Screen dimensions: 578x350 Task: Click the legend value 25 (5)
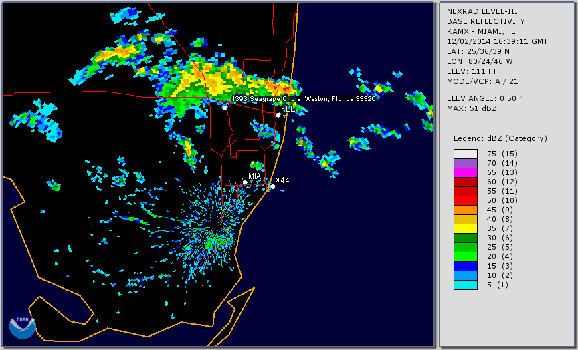coord(500,247)
